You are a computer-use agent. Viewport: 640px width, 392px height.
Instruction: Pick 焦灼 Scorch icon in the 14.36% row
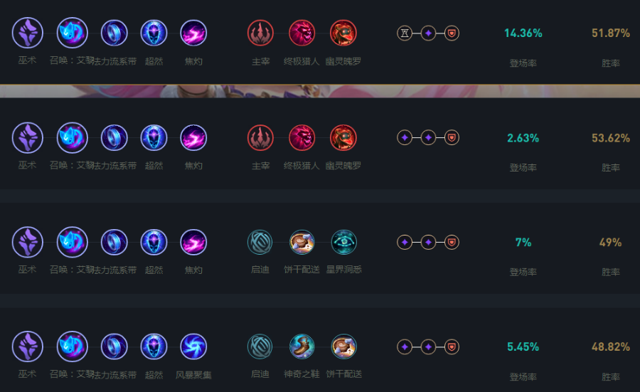[193, 33]
